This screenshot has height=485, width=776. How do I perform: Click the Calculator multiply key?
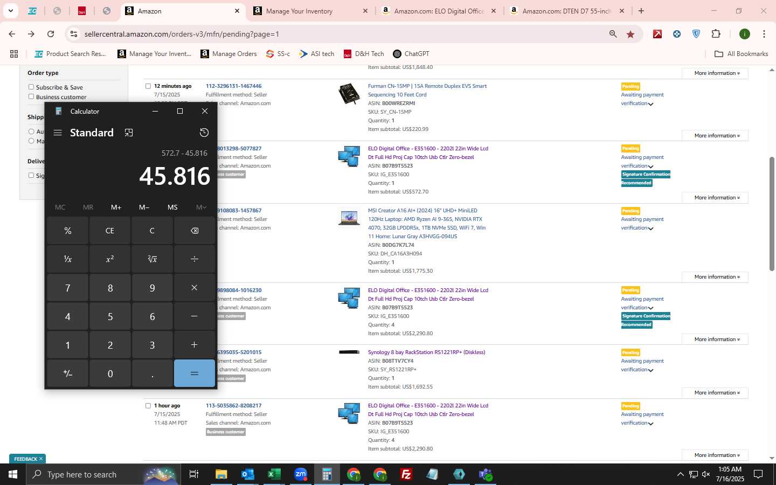pos(195,288)
